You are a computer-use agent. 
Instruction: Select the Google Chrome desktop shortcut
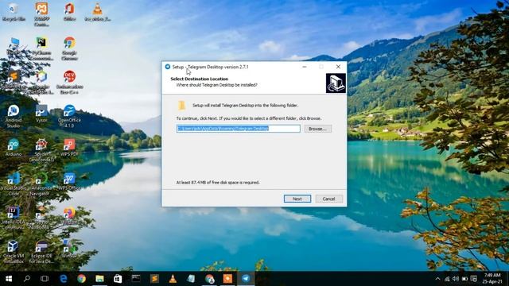point(69,48)
